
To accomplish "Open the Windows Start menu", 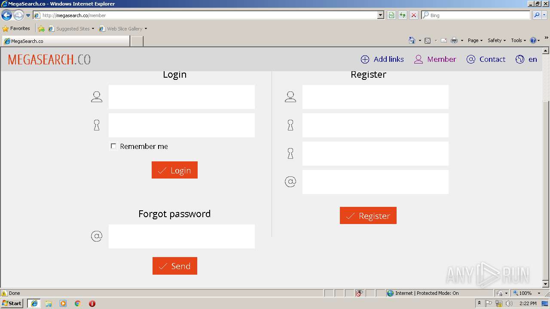I will coord(12,303).
